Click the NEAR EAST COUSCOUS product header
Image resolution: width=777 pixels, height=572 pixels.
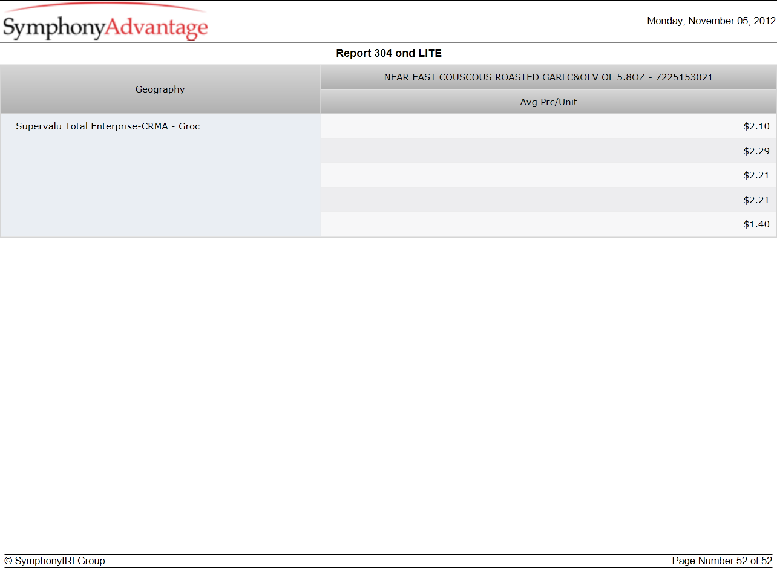(548, 77)
